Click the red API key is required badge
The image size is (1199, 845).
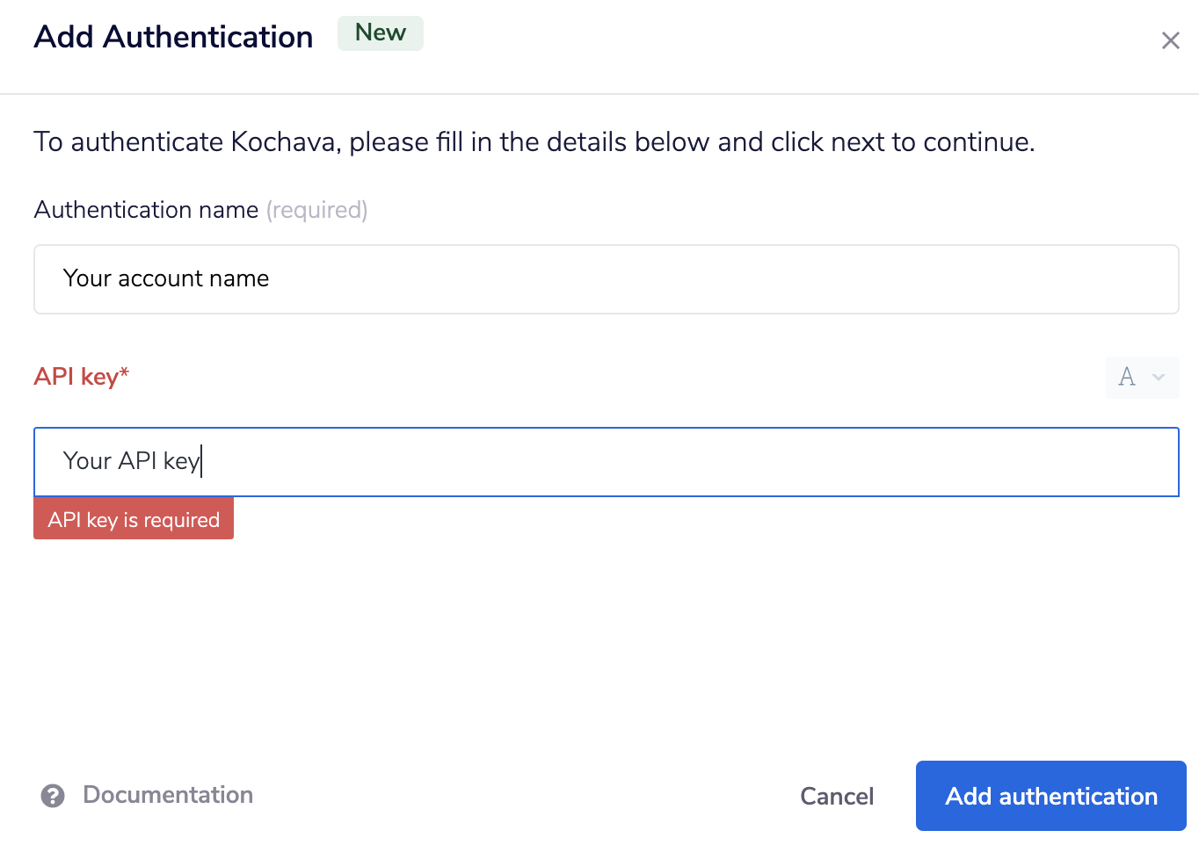coord(133,519)
